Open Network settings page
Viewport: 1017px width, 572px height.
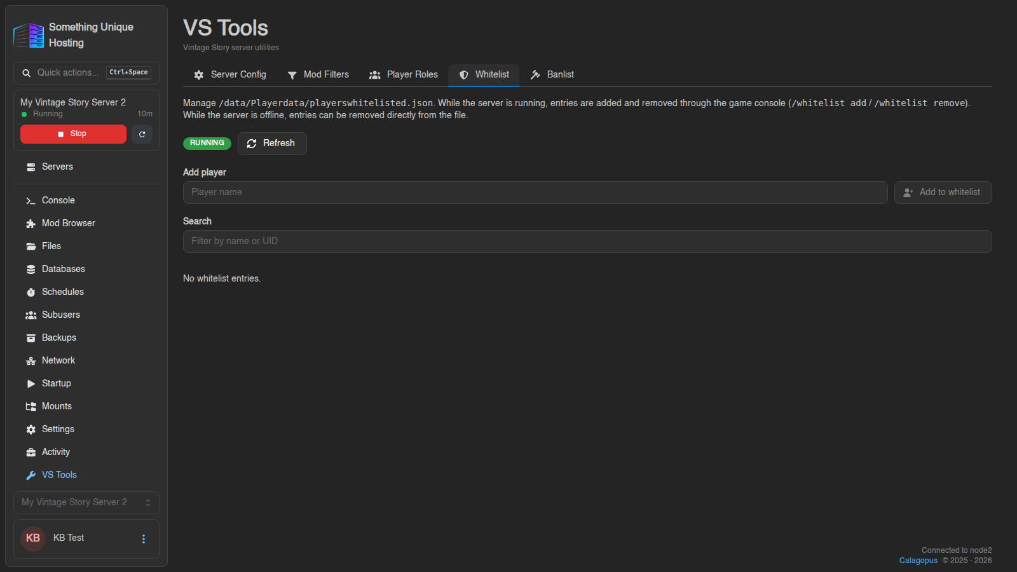pyautogui.click(x=86, y=360)
